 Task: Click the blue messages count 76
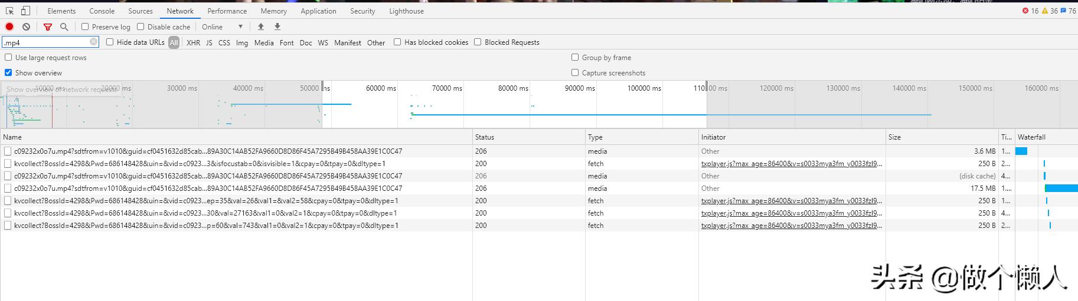point(1068,11)
